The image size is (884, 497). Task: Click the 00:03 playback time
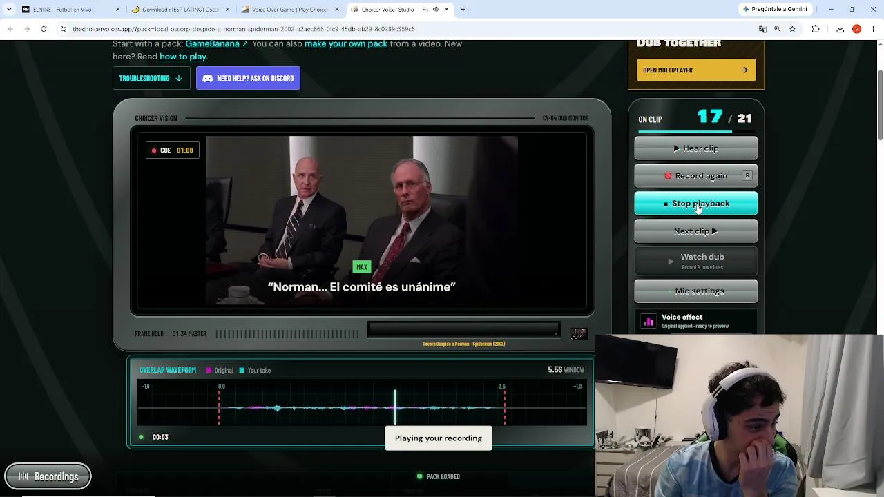click(160, 437)
